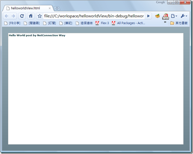The height and width of the screenshot is (154, 193).
Task: Open the 其他書籤 bookmarks folder
Action: pyautogui.click(x=179, y=23)
